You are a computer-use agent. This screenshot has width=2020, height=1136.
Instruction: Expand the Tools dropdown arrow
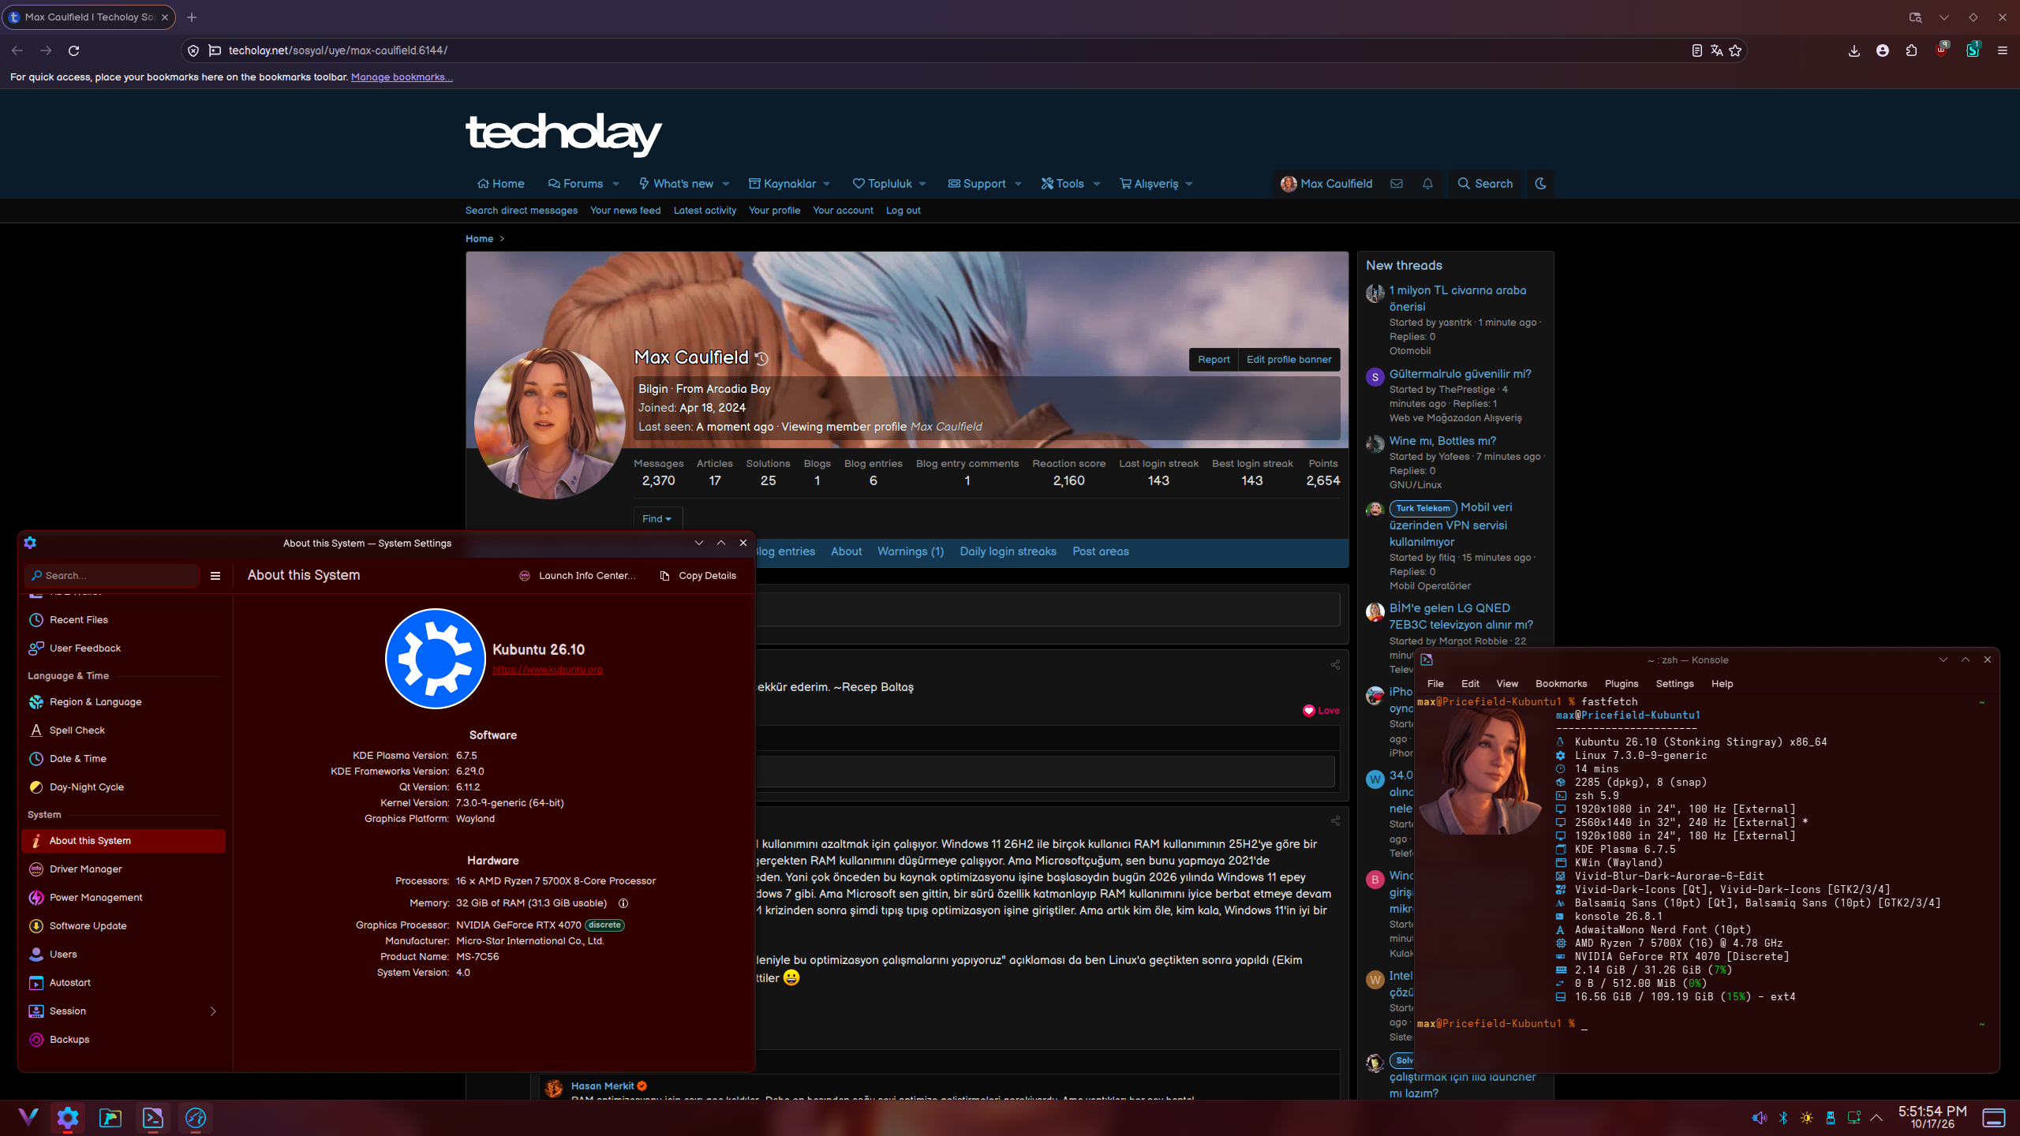click(1096, 184)
